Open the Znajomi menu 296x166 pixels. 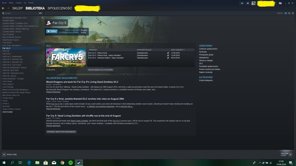(18, 3)
